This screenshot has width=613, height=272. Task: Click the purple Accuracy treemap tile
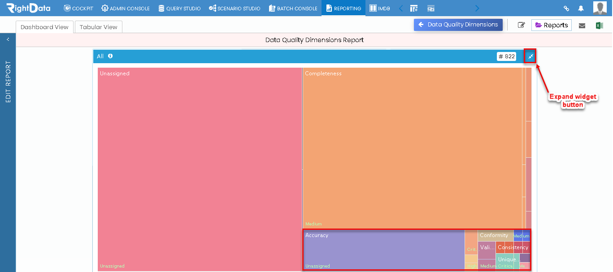tap(384, 250)
